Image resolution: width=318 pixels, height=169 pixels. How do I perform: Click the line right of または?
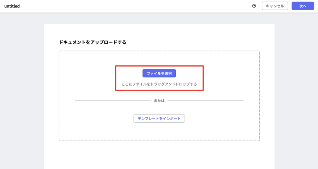pos(206,100)
